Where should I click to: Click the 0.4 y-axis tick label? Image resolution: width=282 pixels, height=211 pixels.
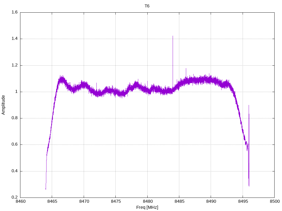pyautogui.click(x=15, y=171)
